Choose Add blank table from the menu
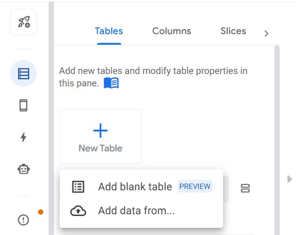Image resolution: width=296 pixels, height=235 pixels. 135,187
